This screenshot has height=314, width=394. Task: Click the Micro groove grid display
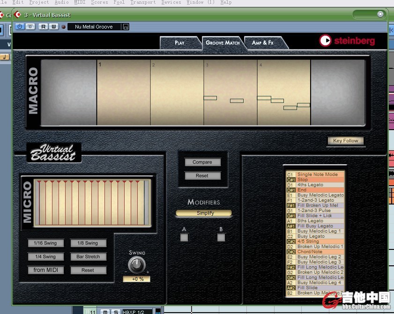pos(92,203)
